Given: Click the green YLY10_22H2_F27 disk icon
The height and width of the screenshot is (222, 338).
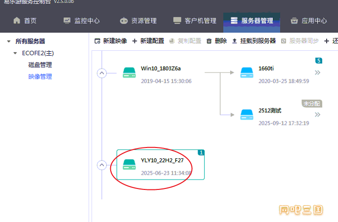Looking at the screenshot, I should click(129, 165).
